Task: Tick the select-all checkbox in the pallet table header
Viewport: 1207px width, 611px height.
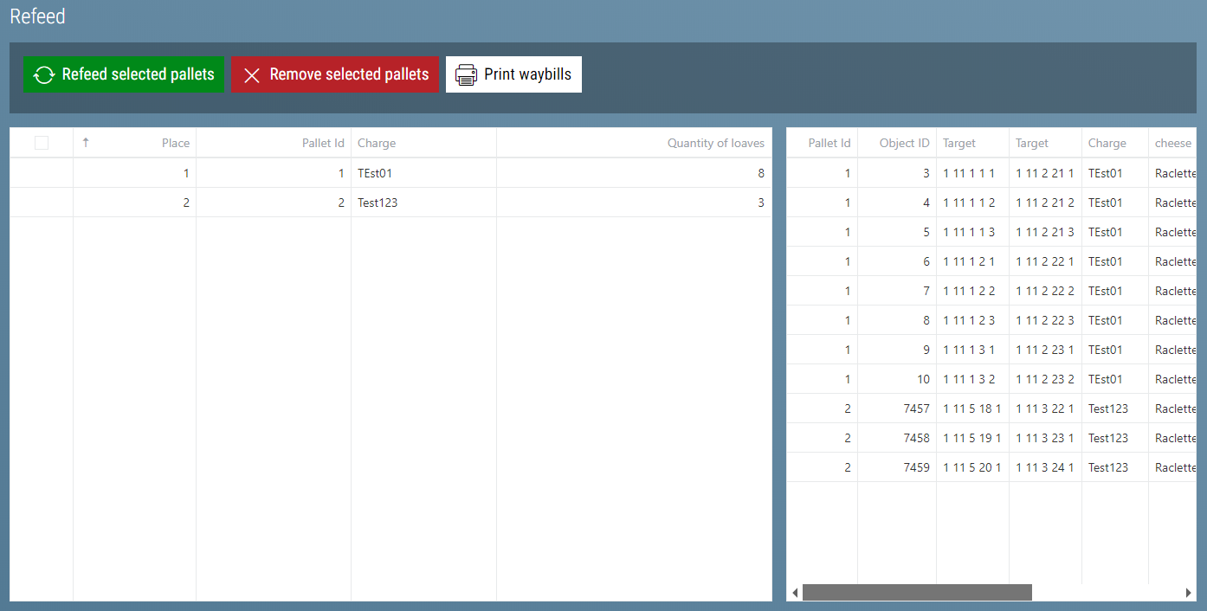Action: coord(42,143)
